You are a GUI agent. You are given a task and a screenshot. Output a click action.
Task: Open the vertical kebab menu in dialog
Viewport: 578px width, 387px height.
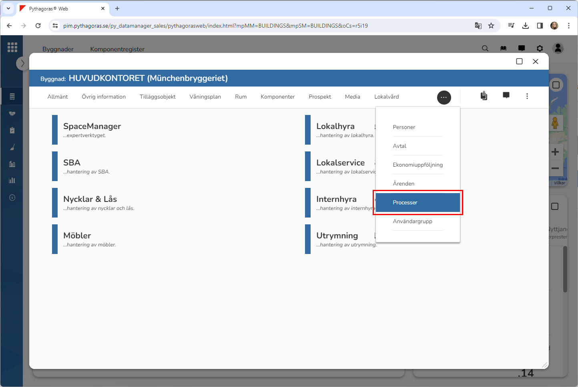(527, 96)
